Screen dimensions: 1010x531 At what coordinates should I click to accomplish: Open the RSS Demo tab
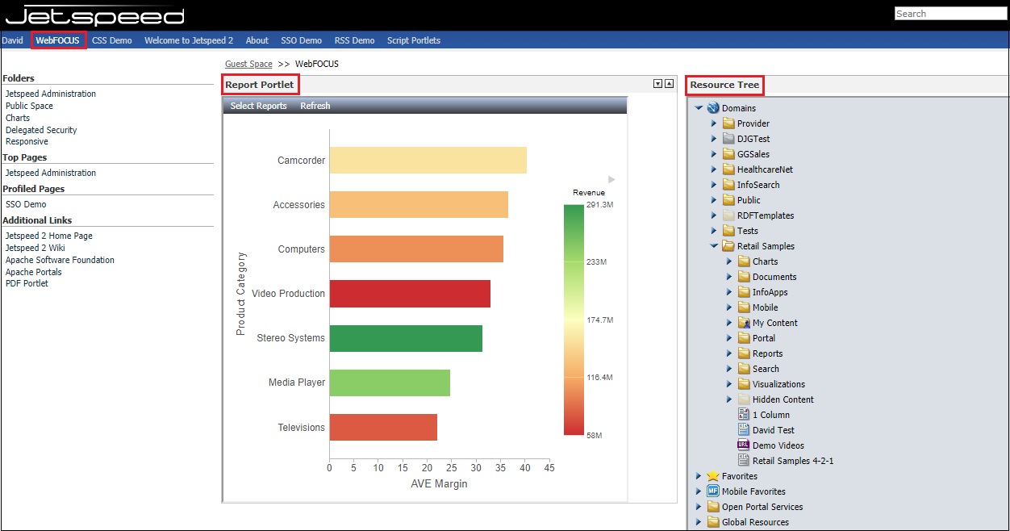pos(355,40)
